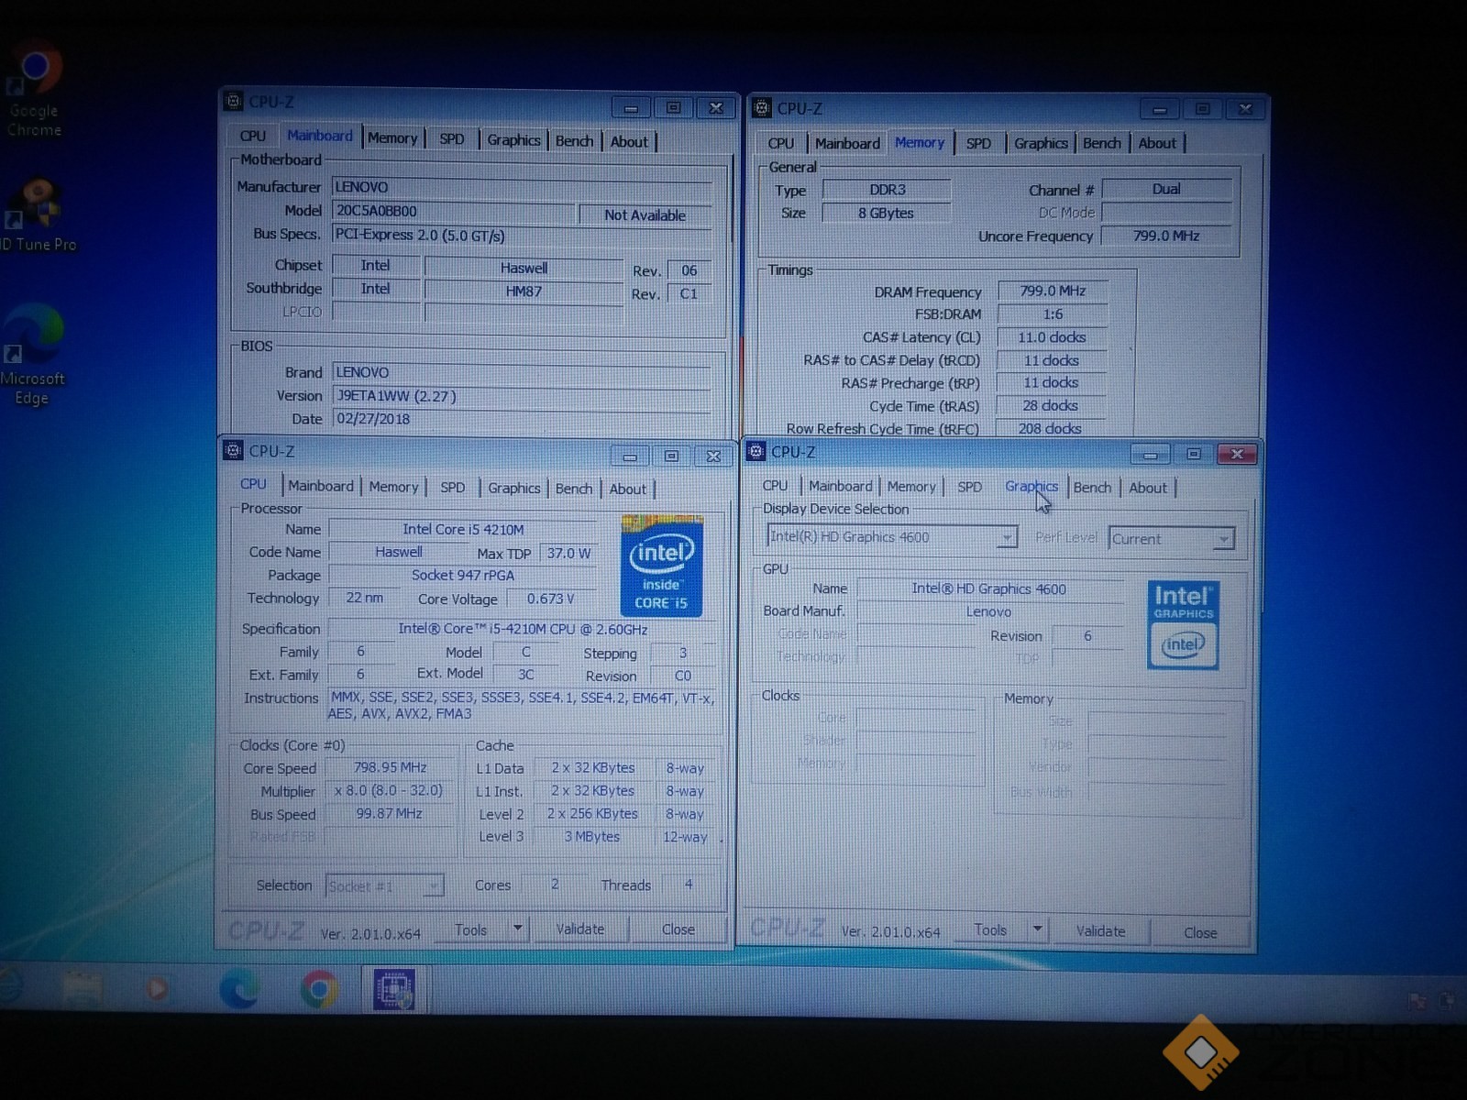Expand the Tools arrow in the bottom-left window
This screenshot has width=1467, height=1100.
517,929
